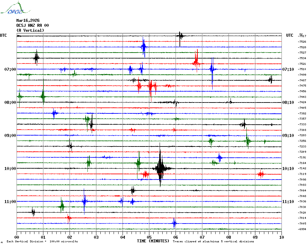Click the 07:10 time label on right
Image resolution: width=308 pixels, height=246 pixels.
pos(288,69)
